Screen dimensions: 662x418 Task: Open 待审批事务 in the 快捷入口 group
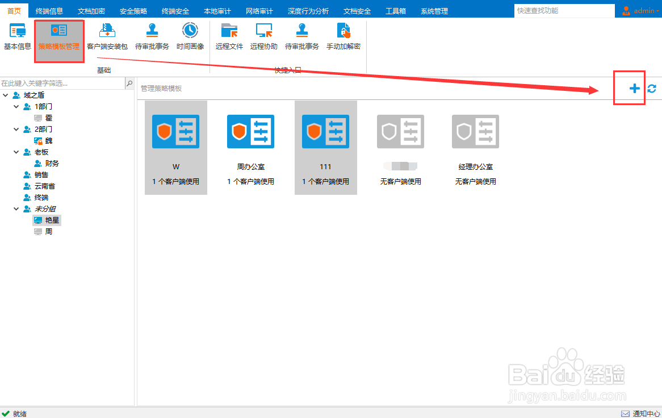(x=302, y=37)
